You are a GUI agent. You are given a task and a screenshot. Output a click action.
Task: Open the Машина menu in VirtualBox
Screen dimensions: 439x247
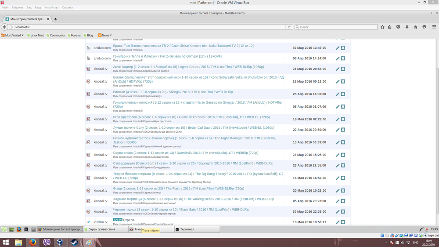[18, 7]
